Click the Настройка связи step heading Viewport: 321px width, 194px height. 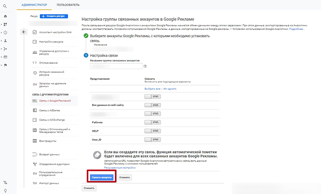click(x=104, y=55)
